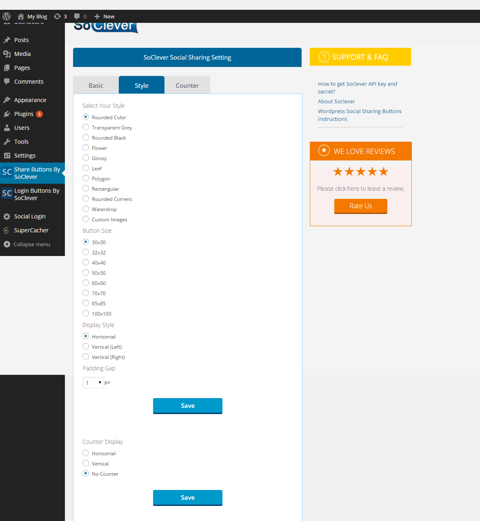Viewport: 480px width, 521px height.
Task: Click the Tools wrench icon
Action: [7, 142]
